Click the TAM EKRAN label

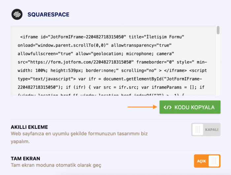(25, 158)
